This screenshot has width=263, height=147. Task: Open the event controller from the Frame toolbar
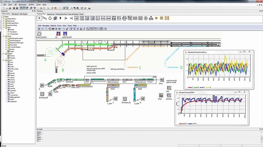[x=50, y=29]
